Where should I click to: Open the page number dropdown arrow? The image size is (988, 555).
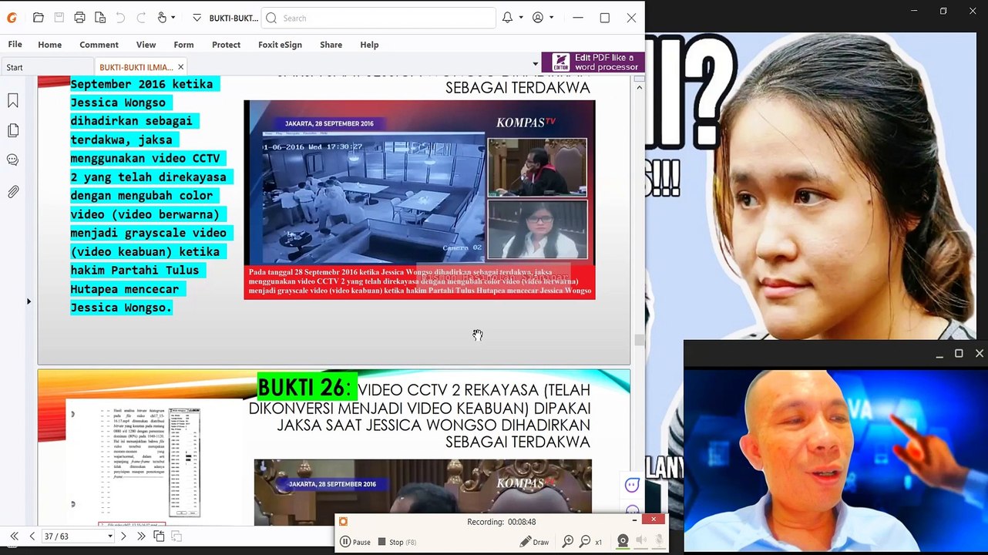110,536
